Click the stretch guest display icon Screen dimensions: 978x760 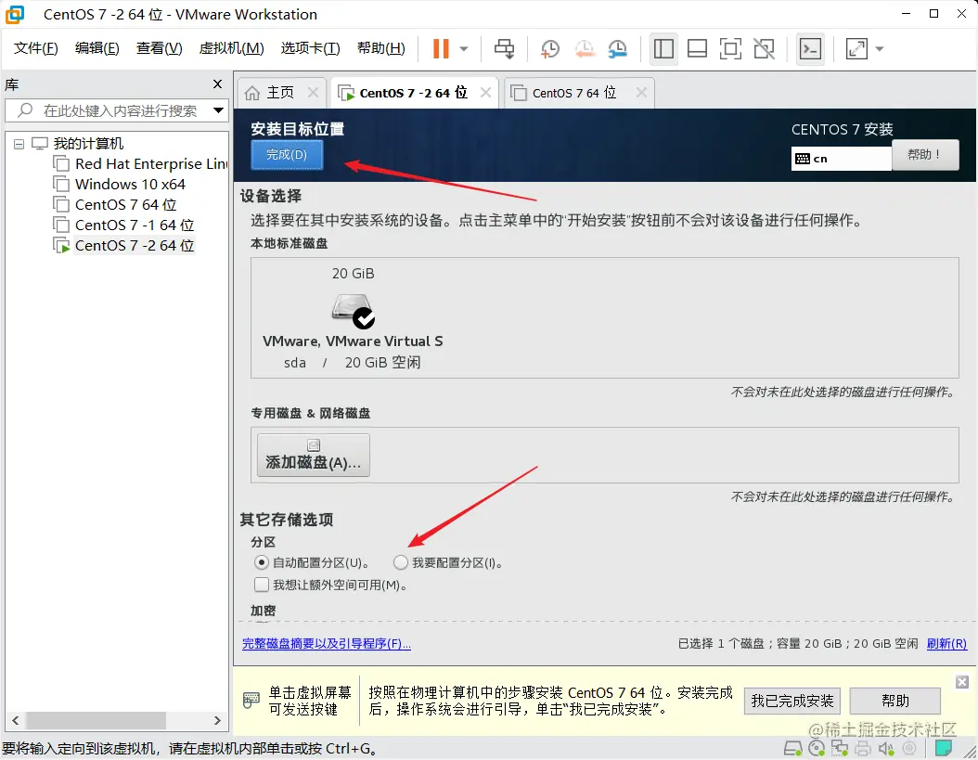coord(856,48)
